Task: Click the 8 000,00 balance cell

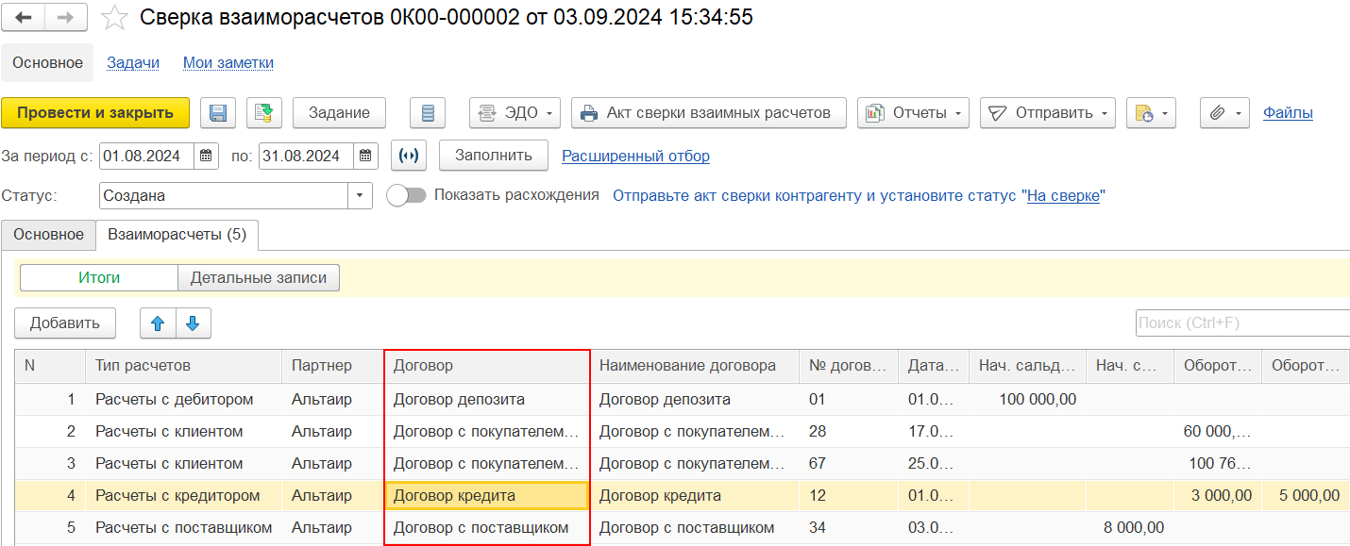Action: tap(1130, 528)
